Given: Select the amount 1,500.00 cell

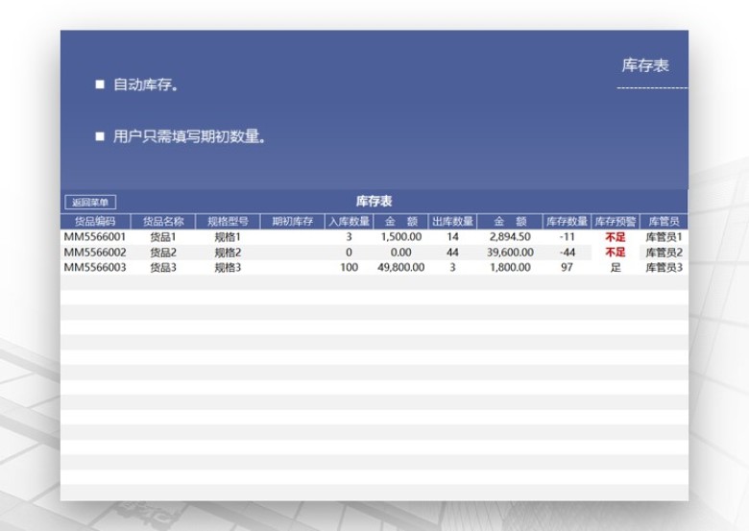Looking at the screenshot, I should click(x=400, y=237).
